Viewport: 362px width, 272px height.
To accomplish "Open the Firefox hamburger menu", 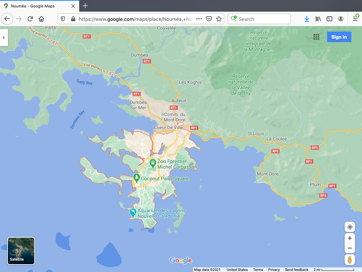I will click(x=355, y=19).
